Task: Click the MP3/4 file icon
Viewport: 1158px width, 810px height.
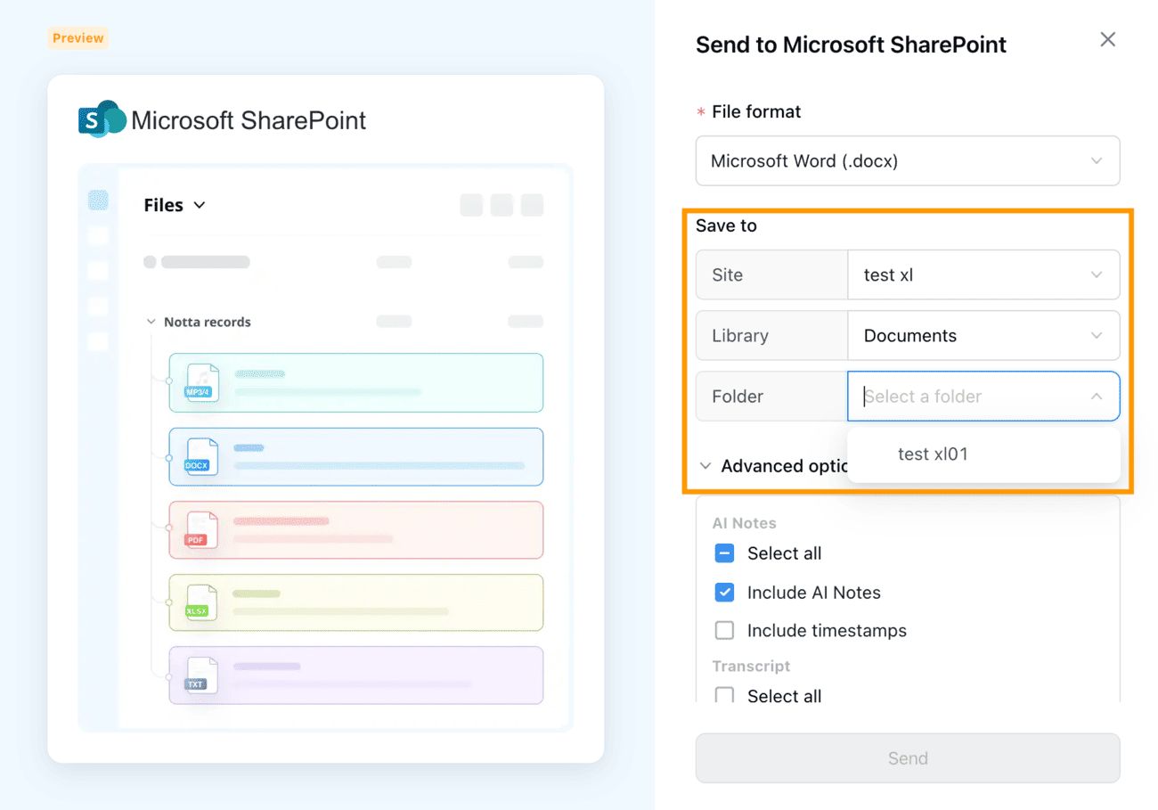Action: pyautogui.click(x=201, y=382)
